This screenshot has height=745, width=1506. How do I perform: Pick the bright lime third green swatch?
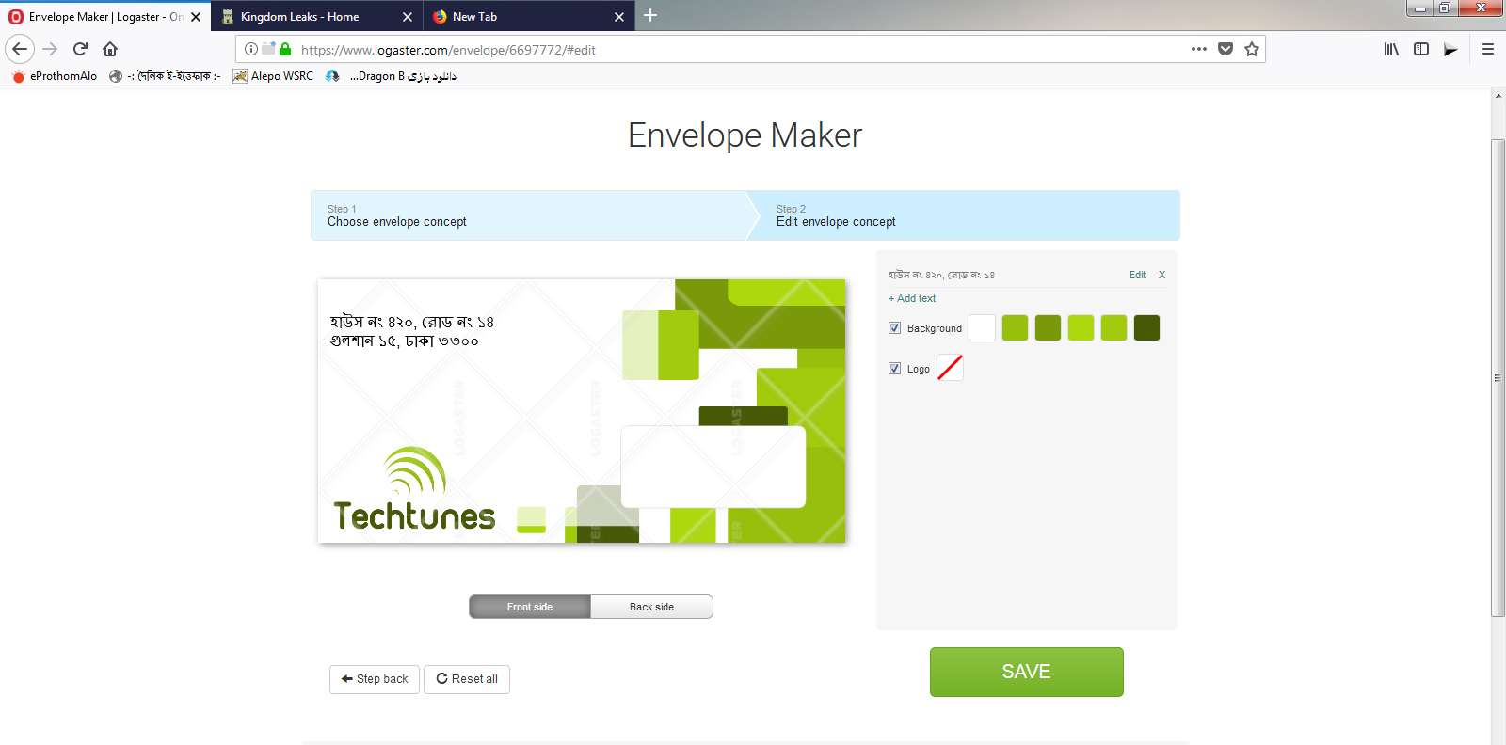(1081, 327)
